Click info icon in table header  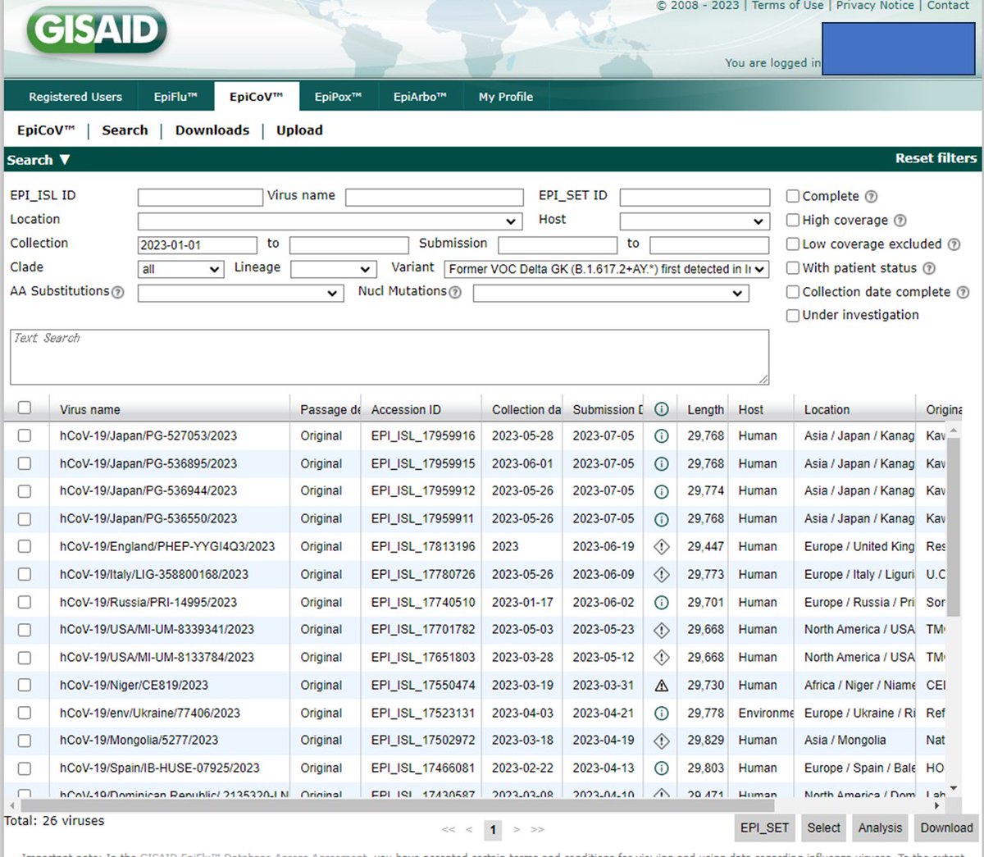662,409
